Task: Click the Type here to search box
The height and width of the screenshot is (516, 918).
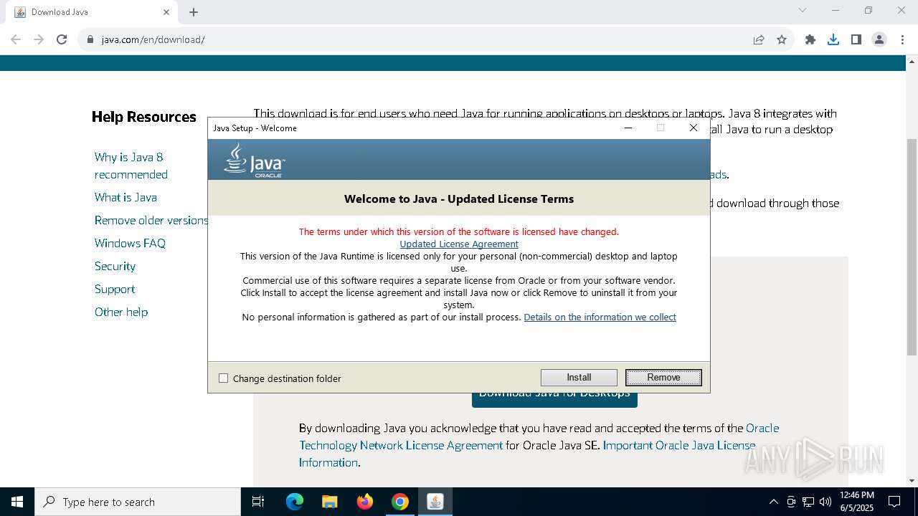Action: pyautogui.click(x=138, y=502)
